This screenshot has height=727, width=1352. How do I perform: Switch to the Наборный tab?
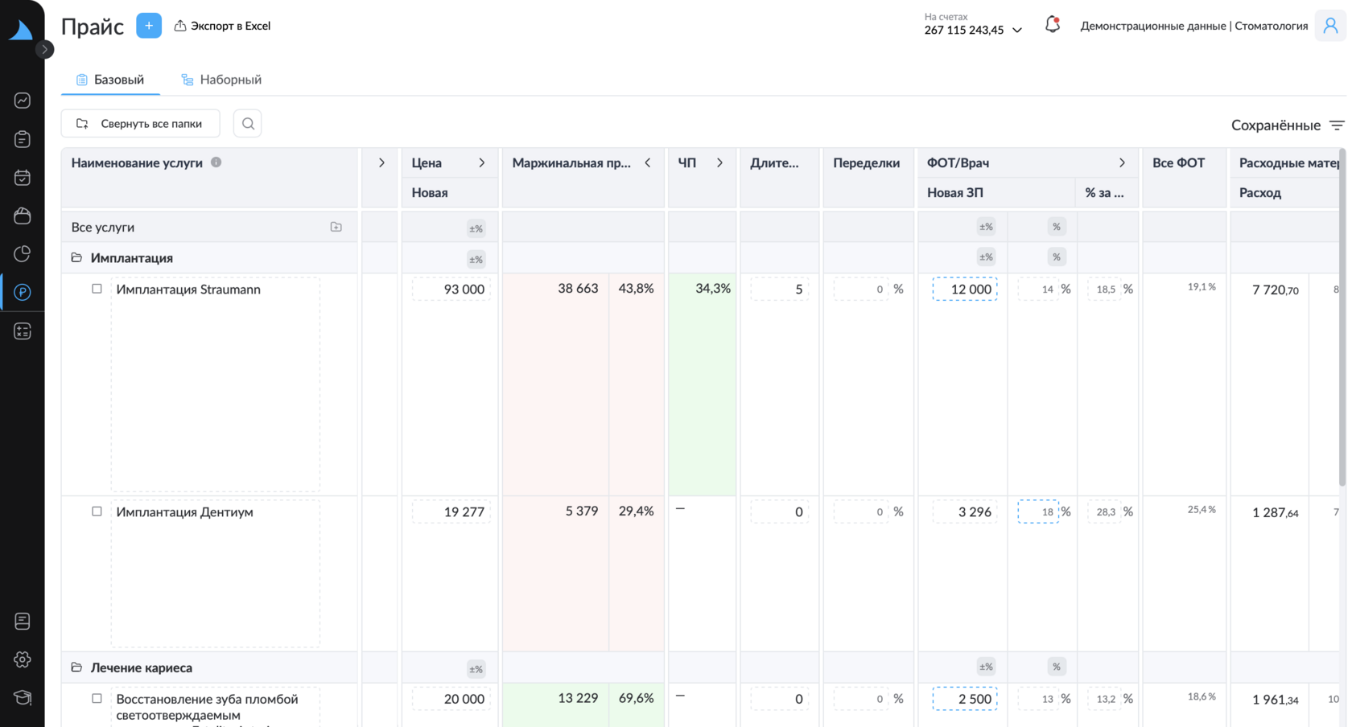pyautogui.click(x=221, y=80)
